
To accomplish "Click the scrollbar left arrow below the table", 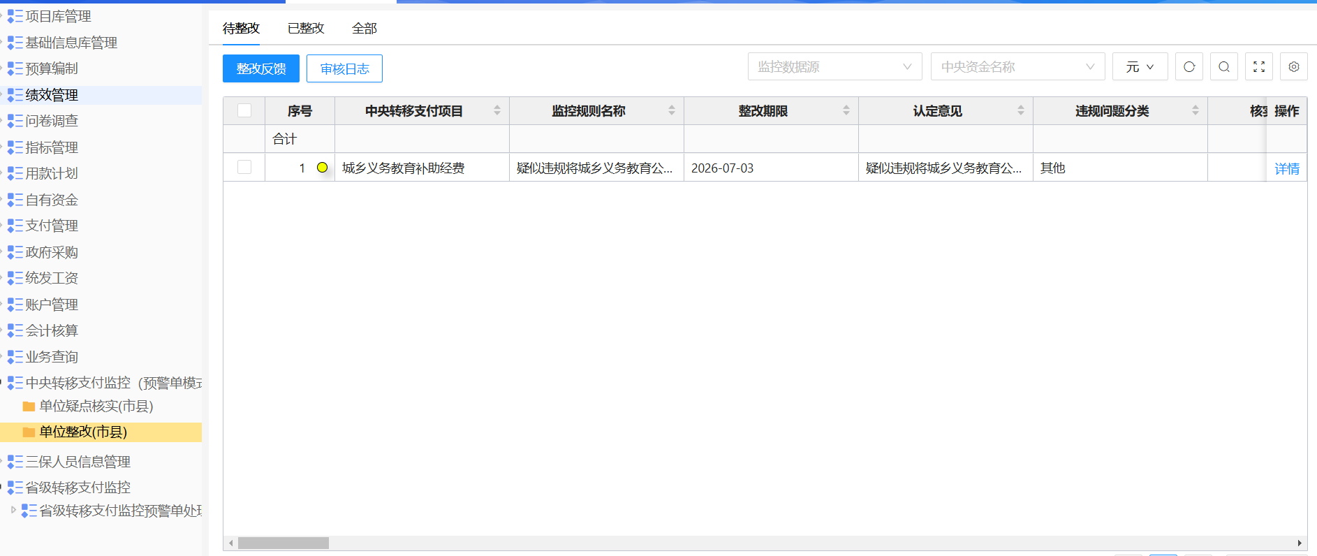I will (x=231, y=543).
